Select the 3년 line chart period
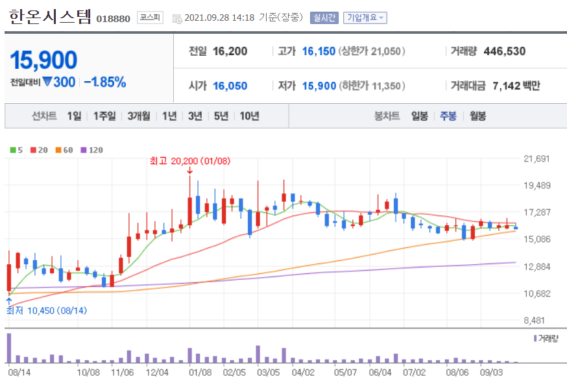This screenshot has height=381, width=567. click(x=195, y=116)
